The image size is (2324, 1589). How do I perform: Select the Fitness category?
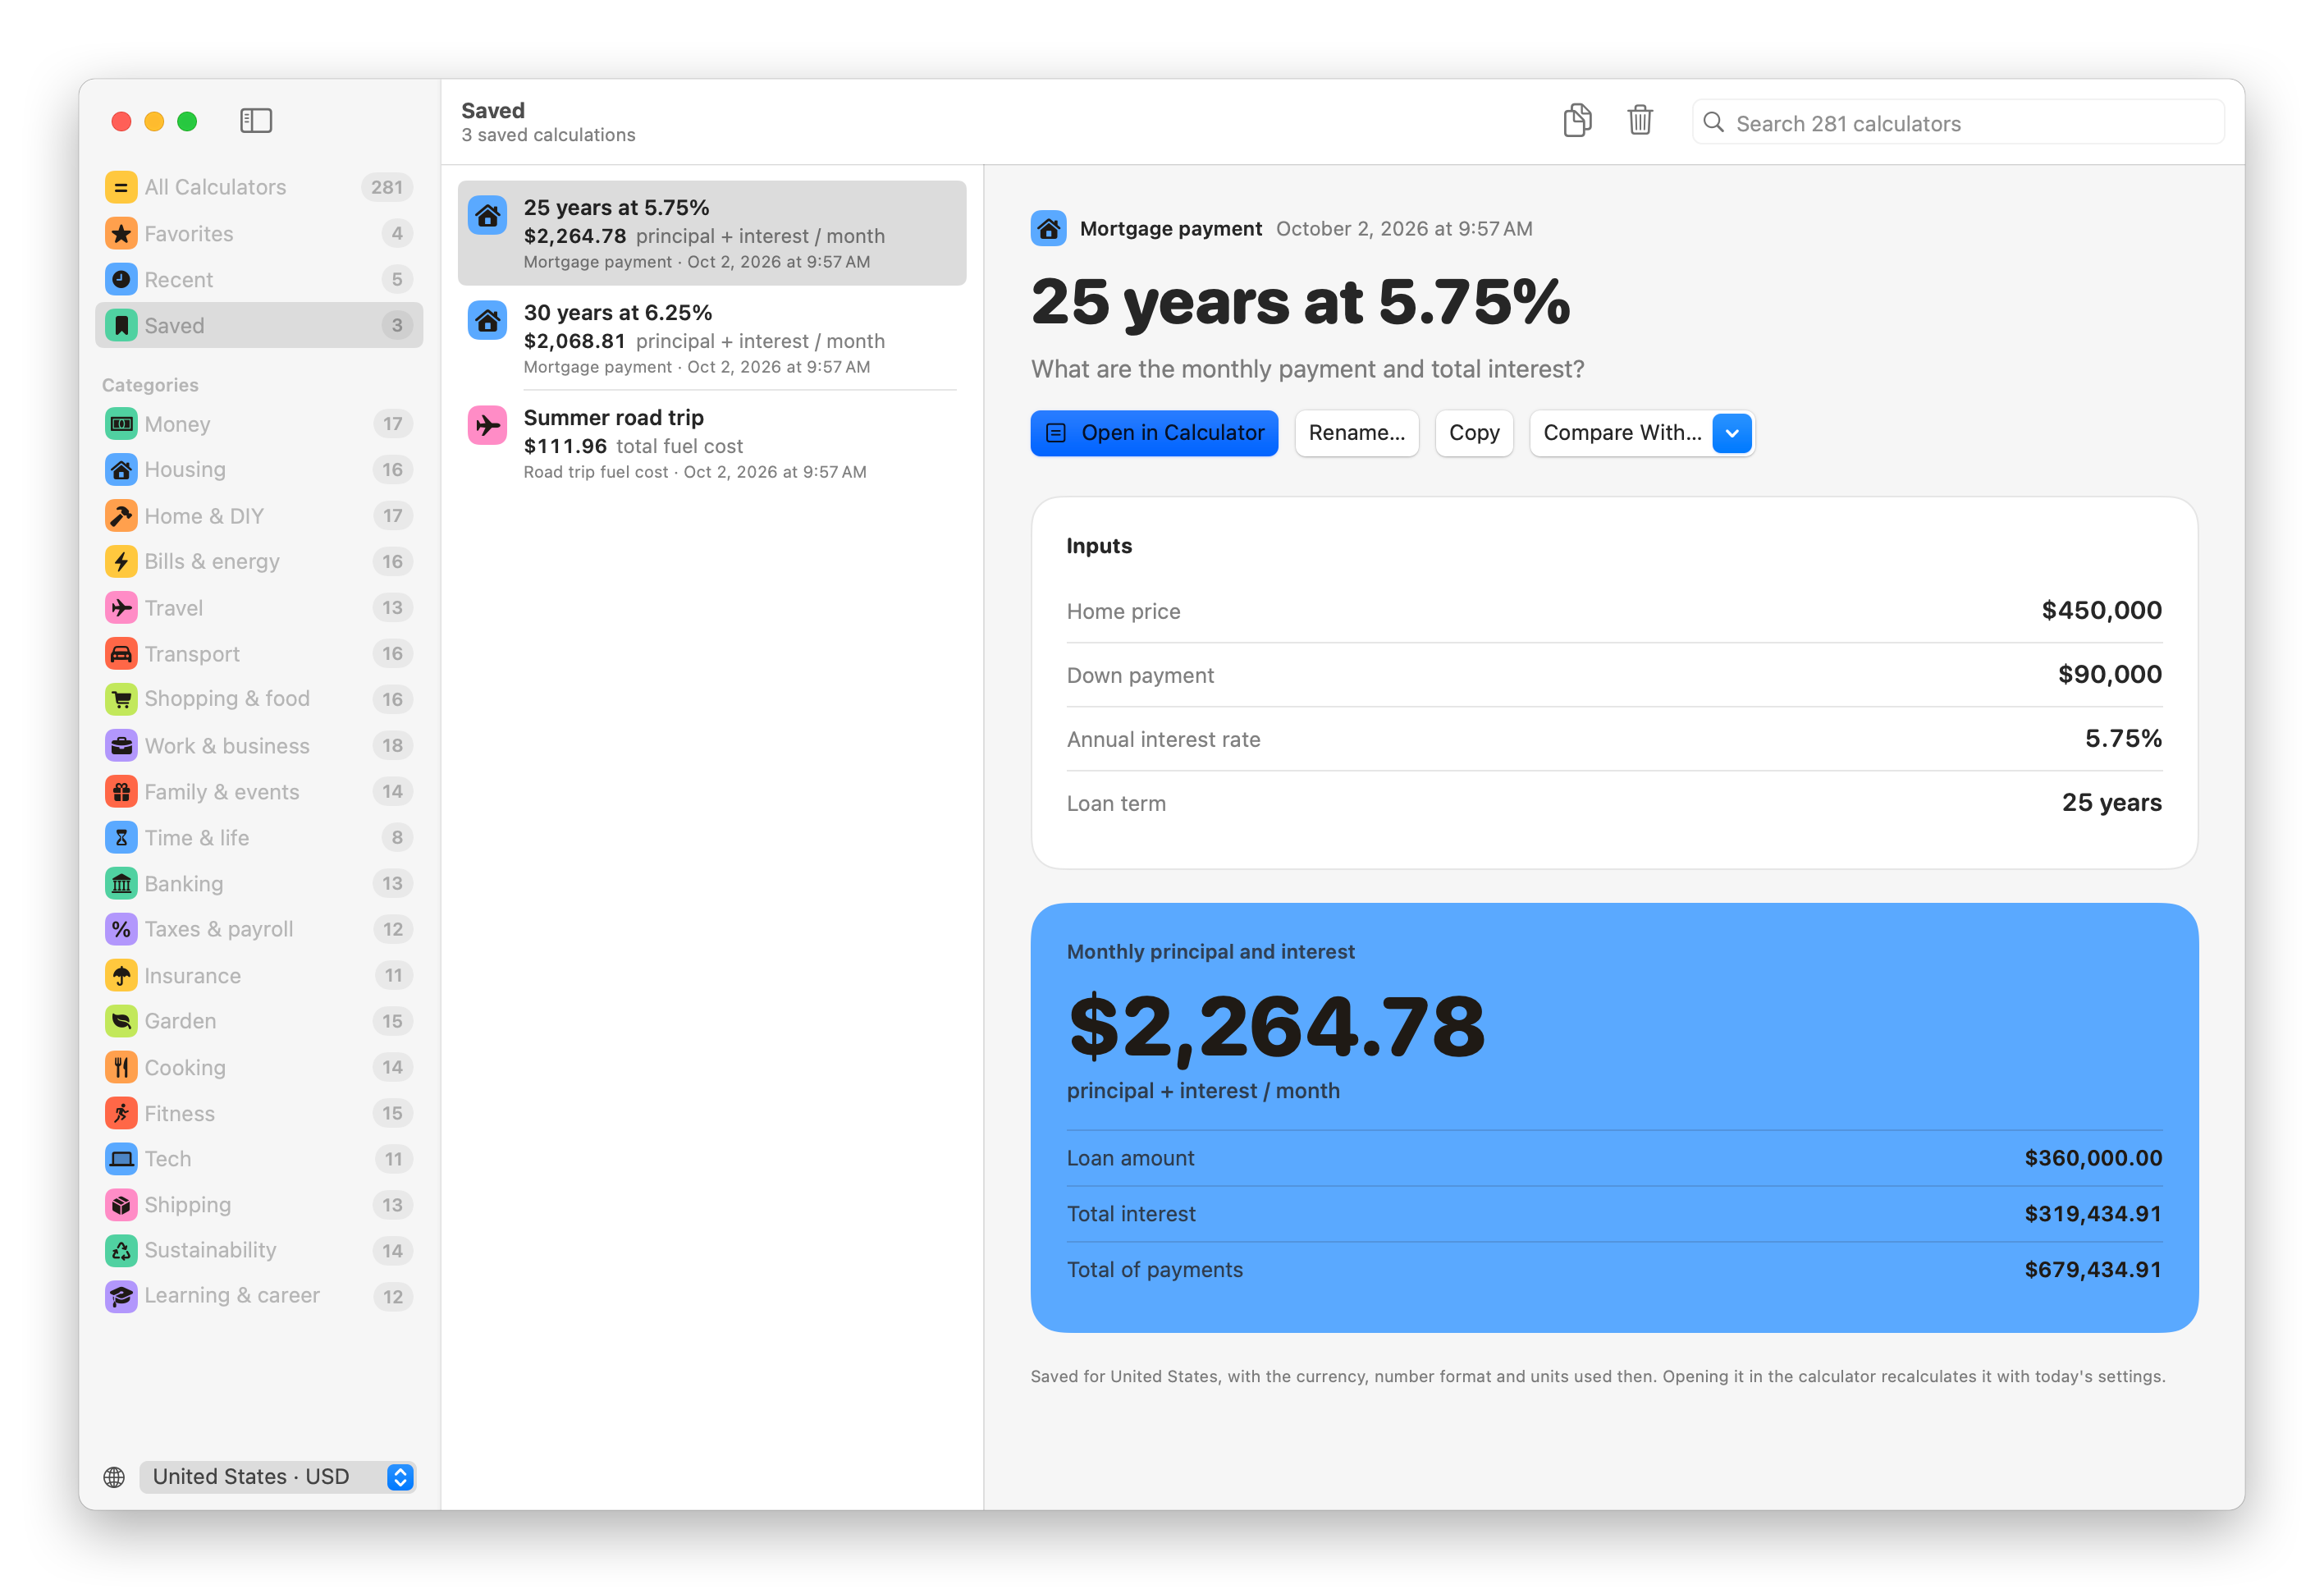[x=259, y=1114]
